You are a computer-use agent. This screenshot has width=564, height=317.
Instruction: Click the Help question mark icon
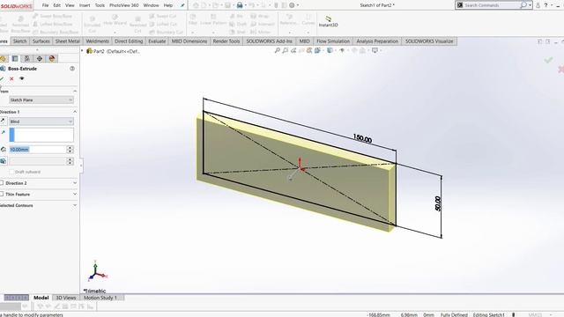click(x=546, y=5)
